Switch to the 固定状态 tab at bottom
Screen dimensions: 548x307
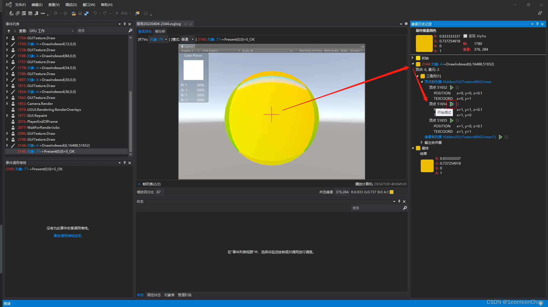click(x=154, y=295)
